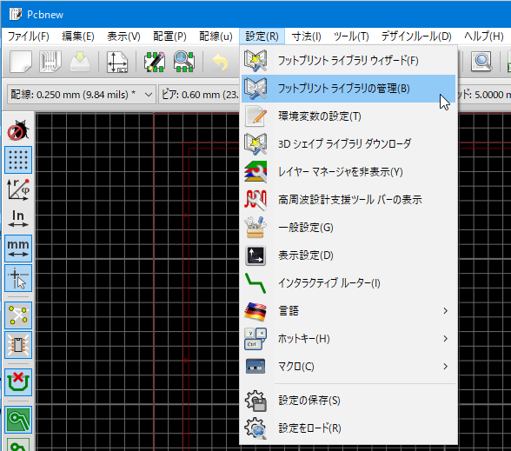This screenshot has height=451, width=511.
Task: Click the undo yellow arrow
Action: pos(220,61)
